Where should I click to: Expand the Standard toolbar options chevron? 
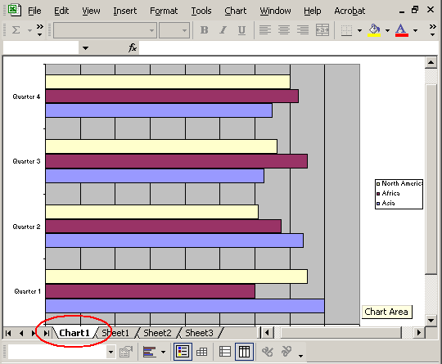pyautogui.click(x=40, y=30)
